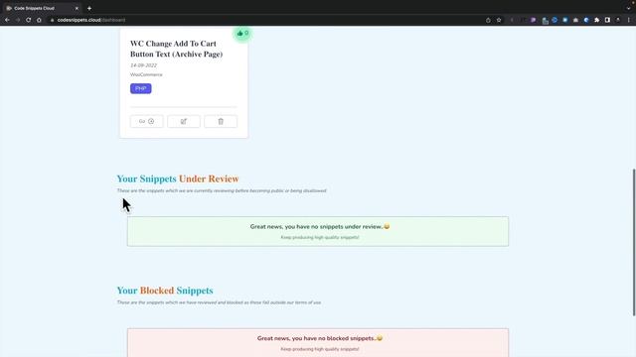This screenshot has width=636, height=357.
Task: Open the browser profile avatar icon
Action: 618,20
